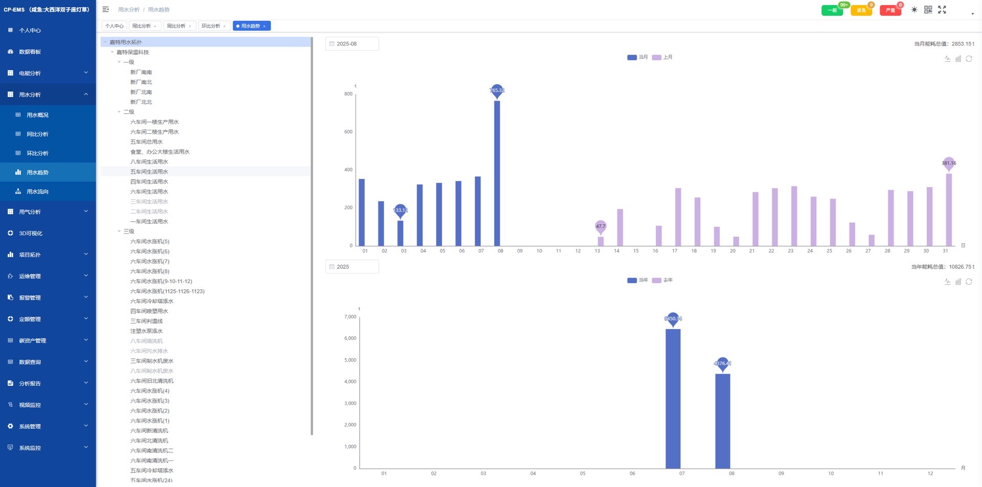Switch monthly chart to line view
Viewport: 982px width, 487px height.
point(947,59)
